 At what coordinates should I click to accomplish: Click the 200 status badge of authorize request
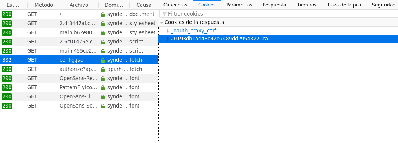click(7, 69)
